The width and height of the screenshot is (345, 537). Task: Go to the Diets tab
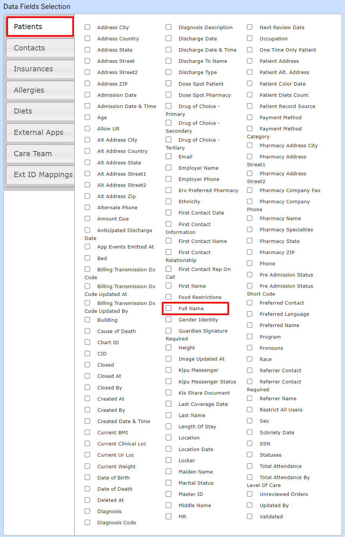coord(40,111)
